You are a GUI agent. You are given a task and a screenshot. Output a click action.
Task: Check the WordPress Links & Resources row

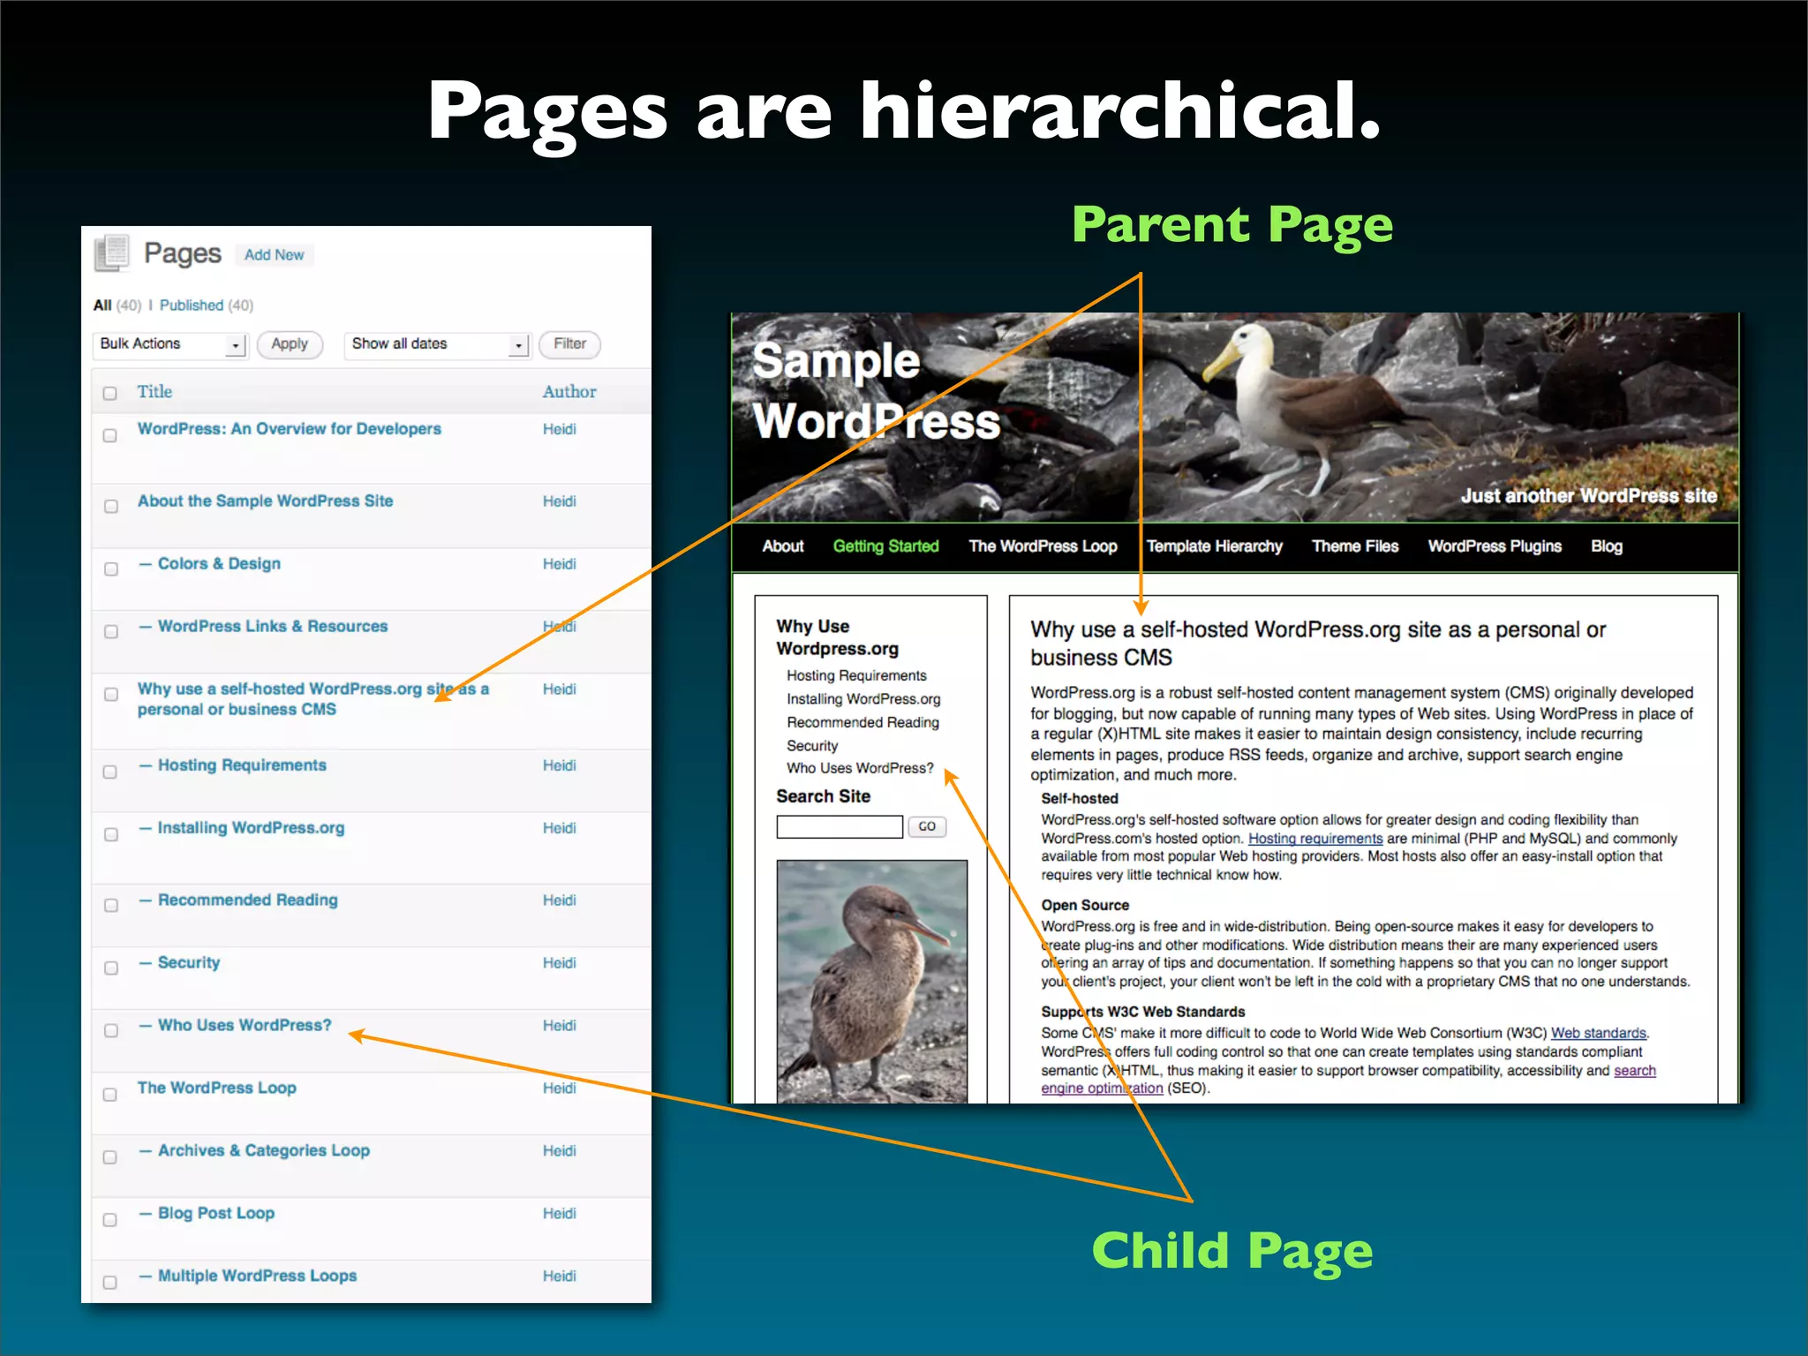click(x=110, y=632)
